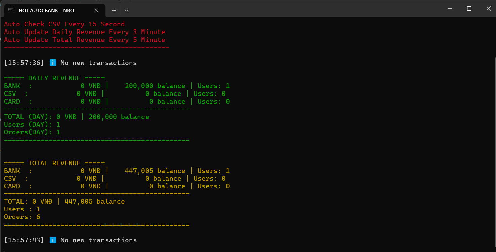Click the "===== DAILY REVENUE =====" header
496x252 pixels.
pyautogui.click(x=54, y=78)
